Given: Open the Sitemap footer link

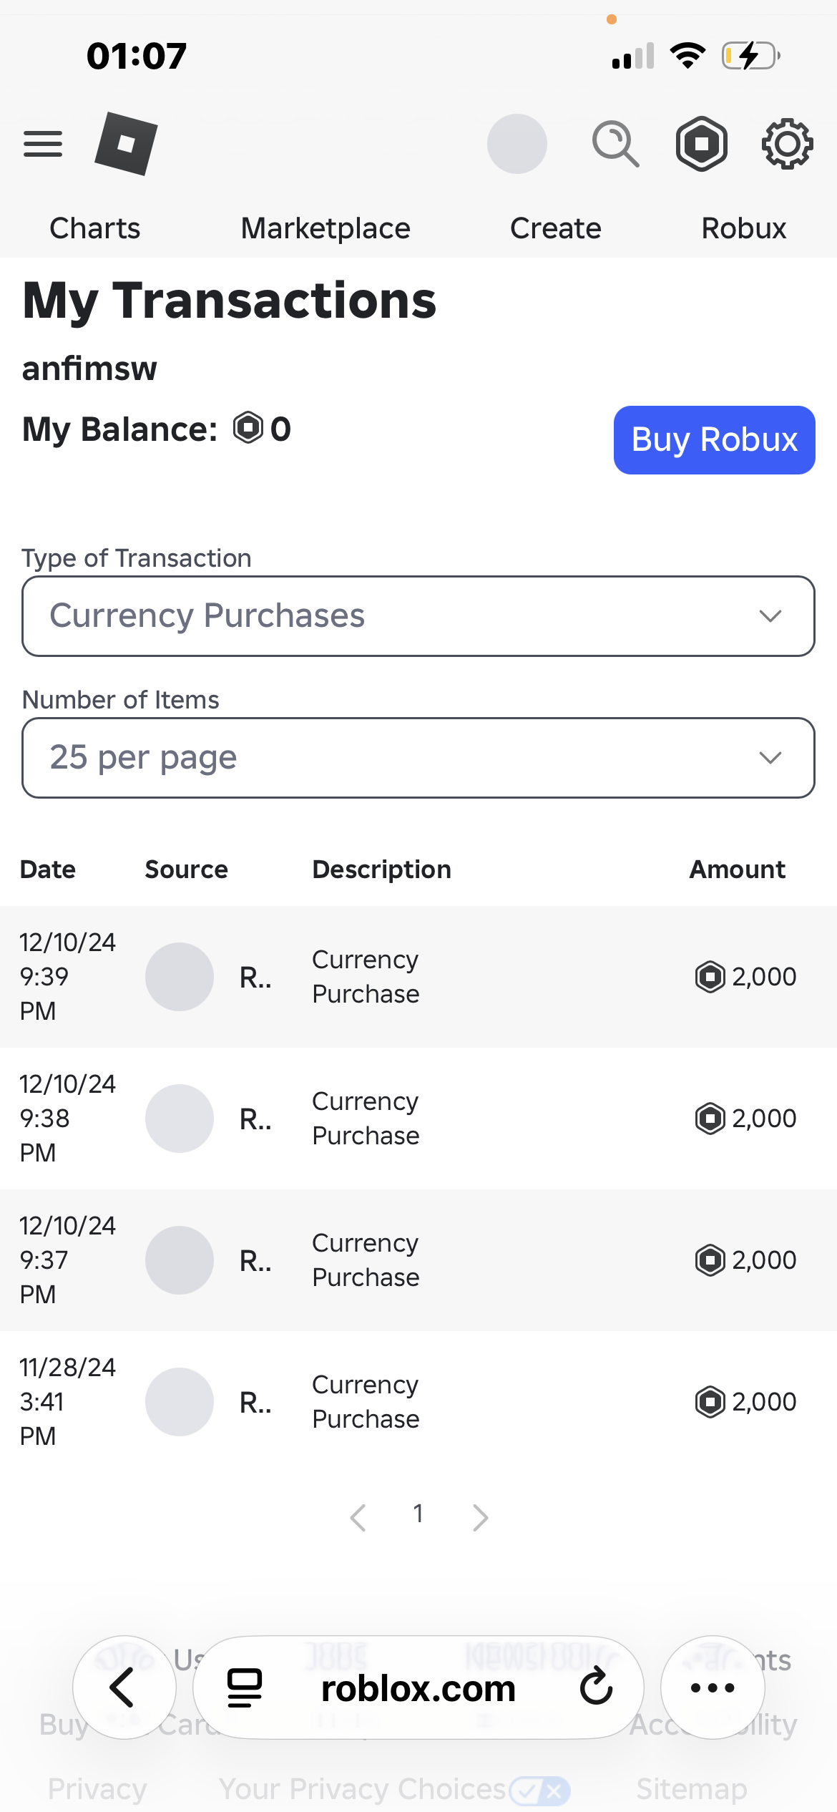Looking at the screenshot, I should point(692,1789).
